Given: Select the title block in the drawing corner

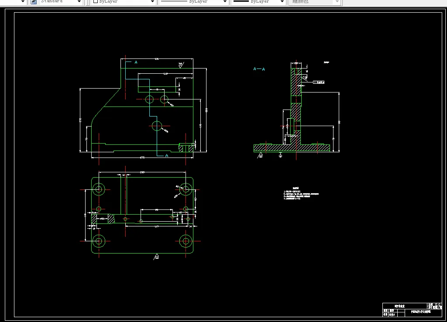Looking at the screenshot, I should coord(412,310).
